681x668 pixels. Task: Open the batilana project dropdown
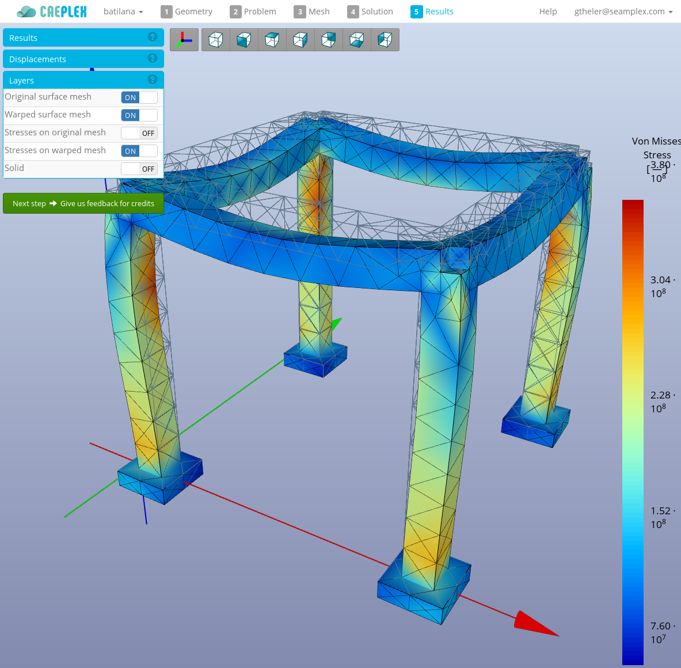click(x=123, y=12)
